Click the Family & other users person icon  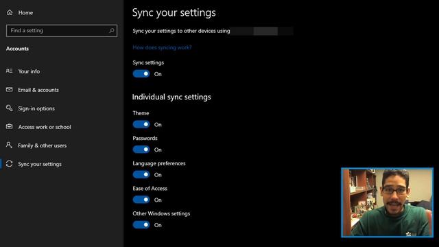pos(9,145)
